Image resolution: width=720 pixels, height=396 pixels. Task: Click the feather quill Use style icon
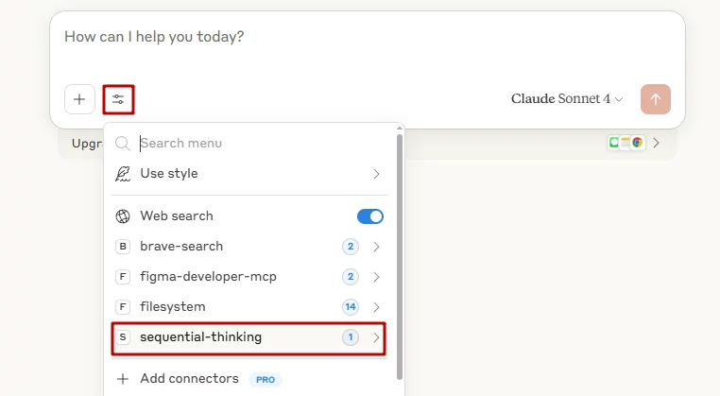(x=123, y=174)
